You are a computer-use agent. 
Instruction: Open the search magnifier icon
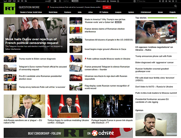[x=176, y=6]
